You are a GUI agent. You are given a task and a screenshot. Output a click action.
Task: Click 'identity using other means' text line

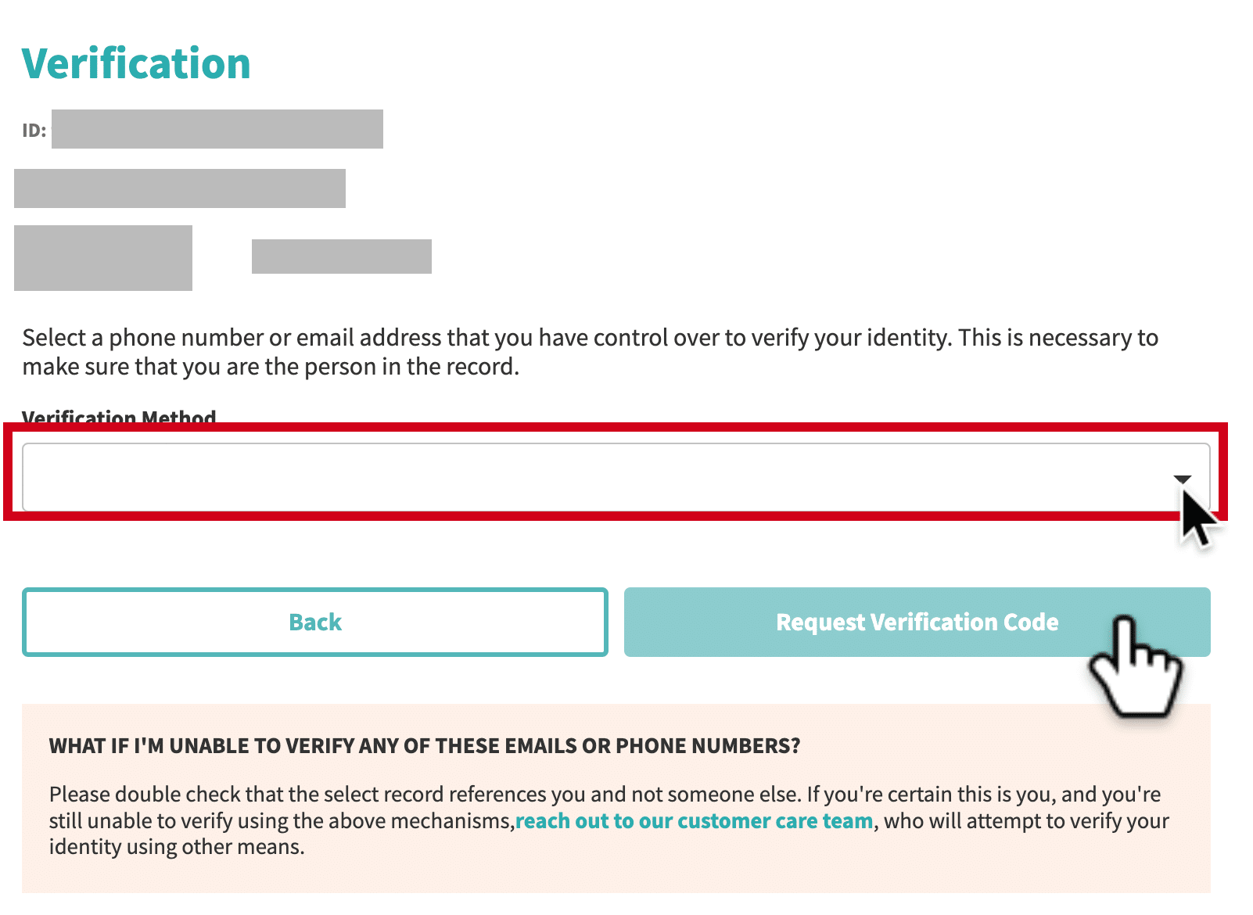tap(177, 847)
